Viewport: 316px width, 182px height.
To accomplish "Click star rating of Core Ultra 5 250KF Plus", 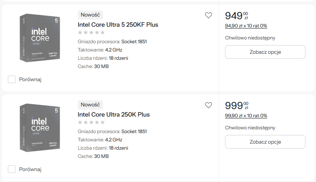I will (91, 33).
